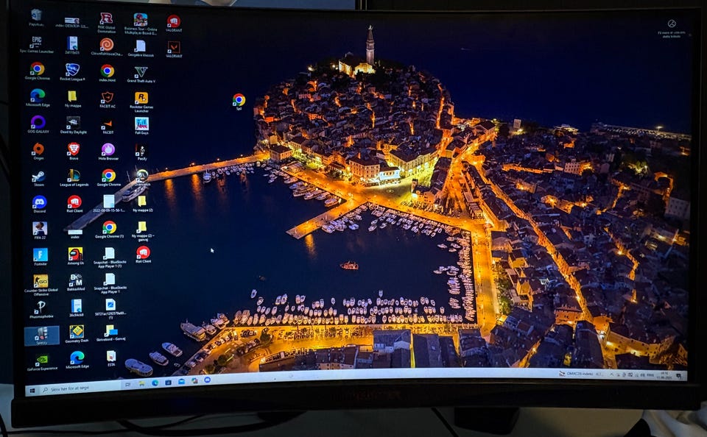Image resolution: width=707 pixels, height=437 pixels.
Task: Launch the Rocket League shortcut
Action: pyautogui.click(x=72, y=72)
